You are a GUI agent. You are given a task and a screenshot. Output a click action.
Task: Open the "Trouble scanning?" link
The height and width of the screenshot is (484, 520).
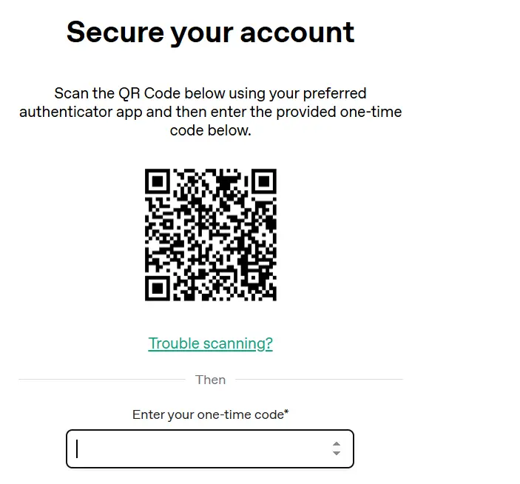click(210, 343)
